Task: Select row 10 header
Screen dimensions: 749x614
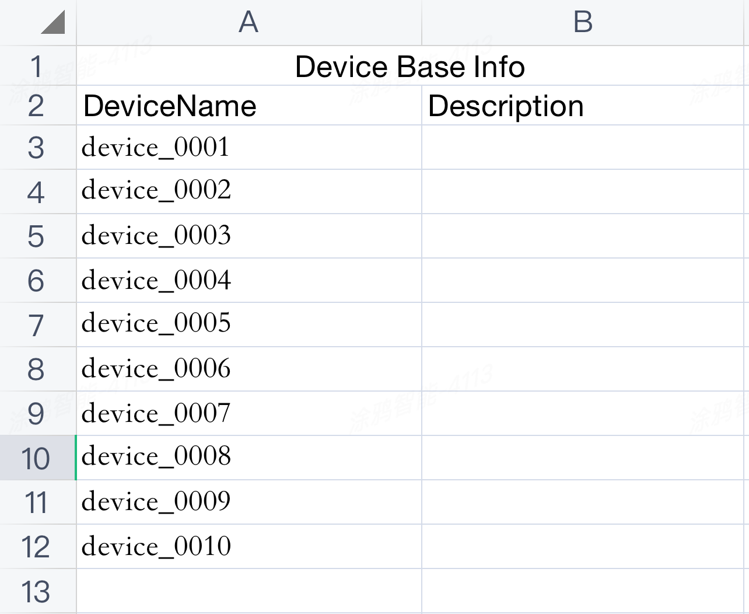Action: (x=36, y=458)
